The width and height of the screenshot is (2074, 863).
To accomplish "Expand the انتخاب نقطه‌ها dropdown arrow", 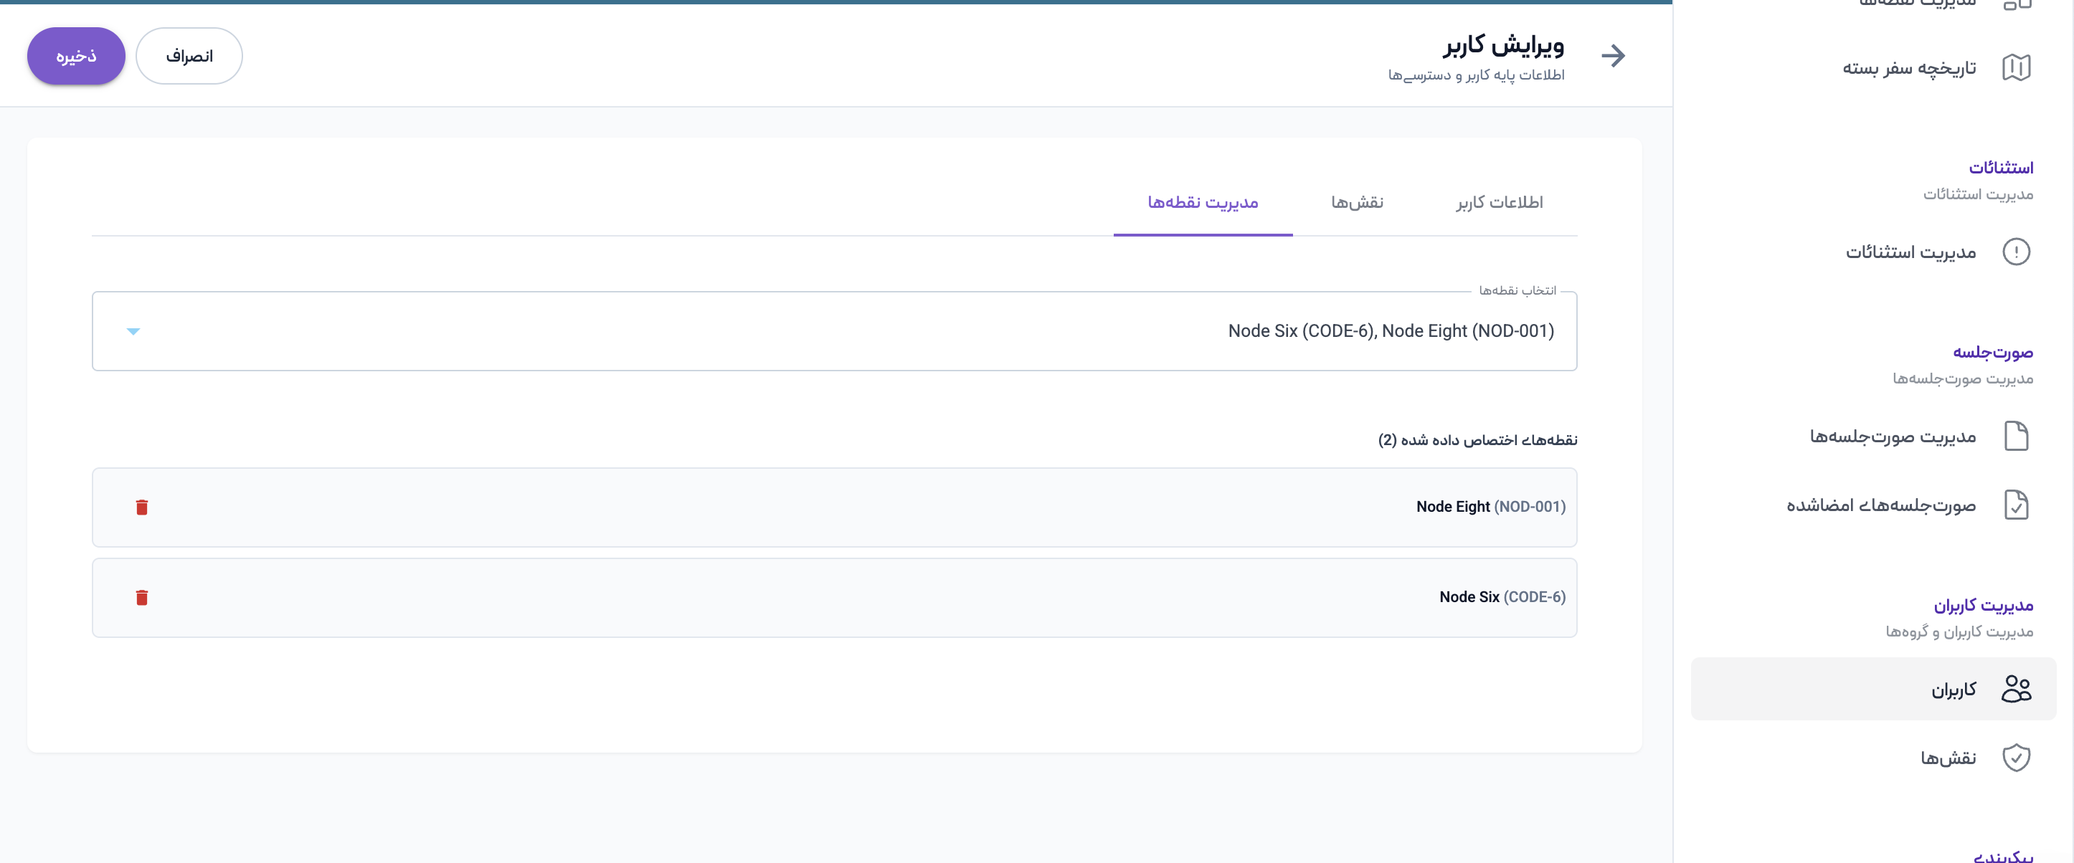I will (x=133, y=331).
